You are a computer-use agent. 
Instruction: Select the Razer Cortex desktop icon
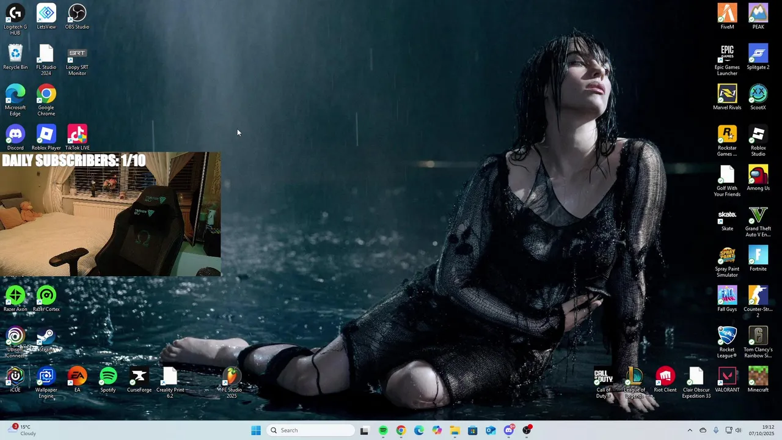pyautogui.click(x=46, y=299)
